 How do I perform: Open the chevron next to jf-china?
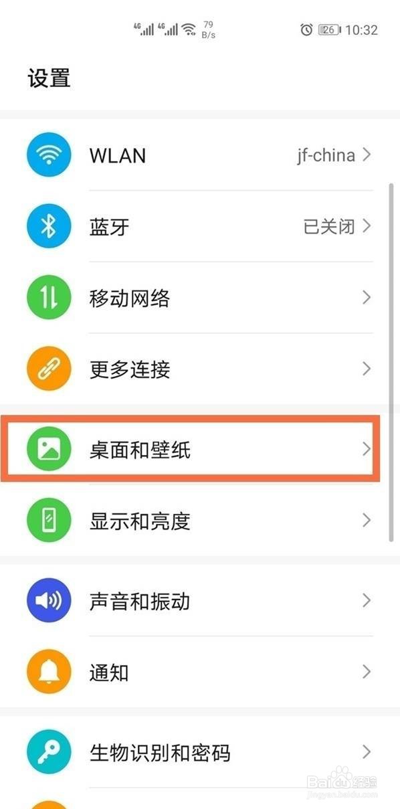[366, 155]
